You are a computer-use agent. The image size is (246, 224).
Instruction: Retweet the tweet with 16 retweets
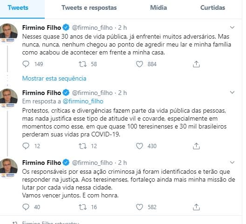[82, 207]
